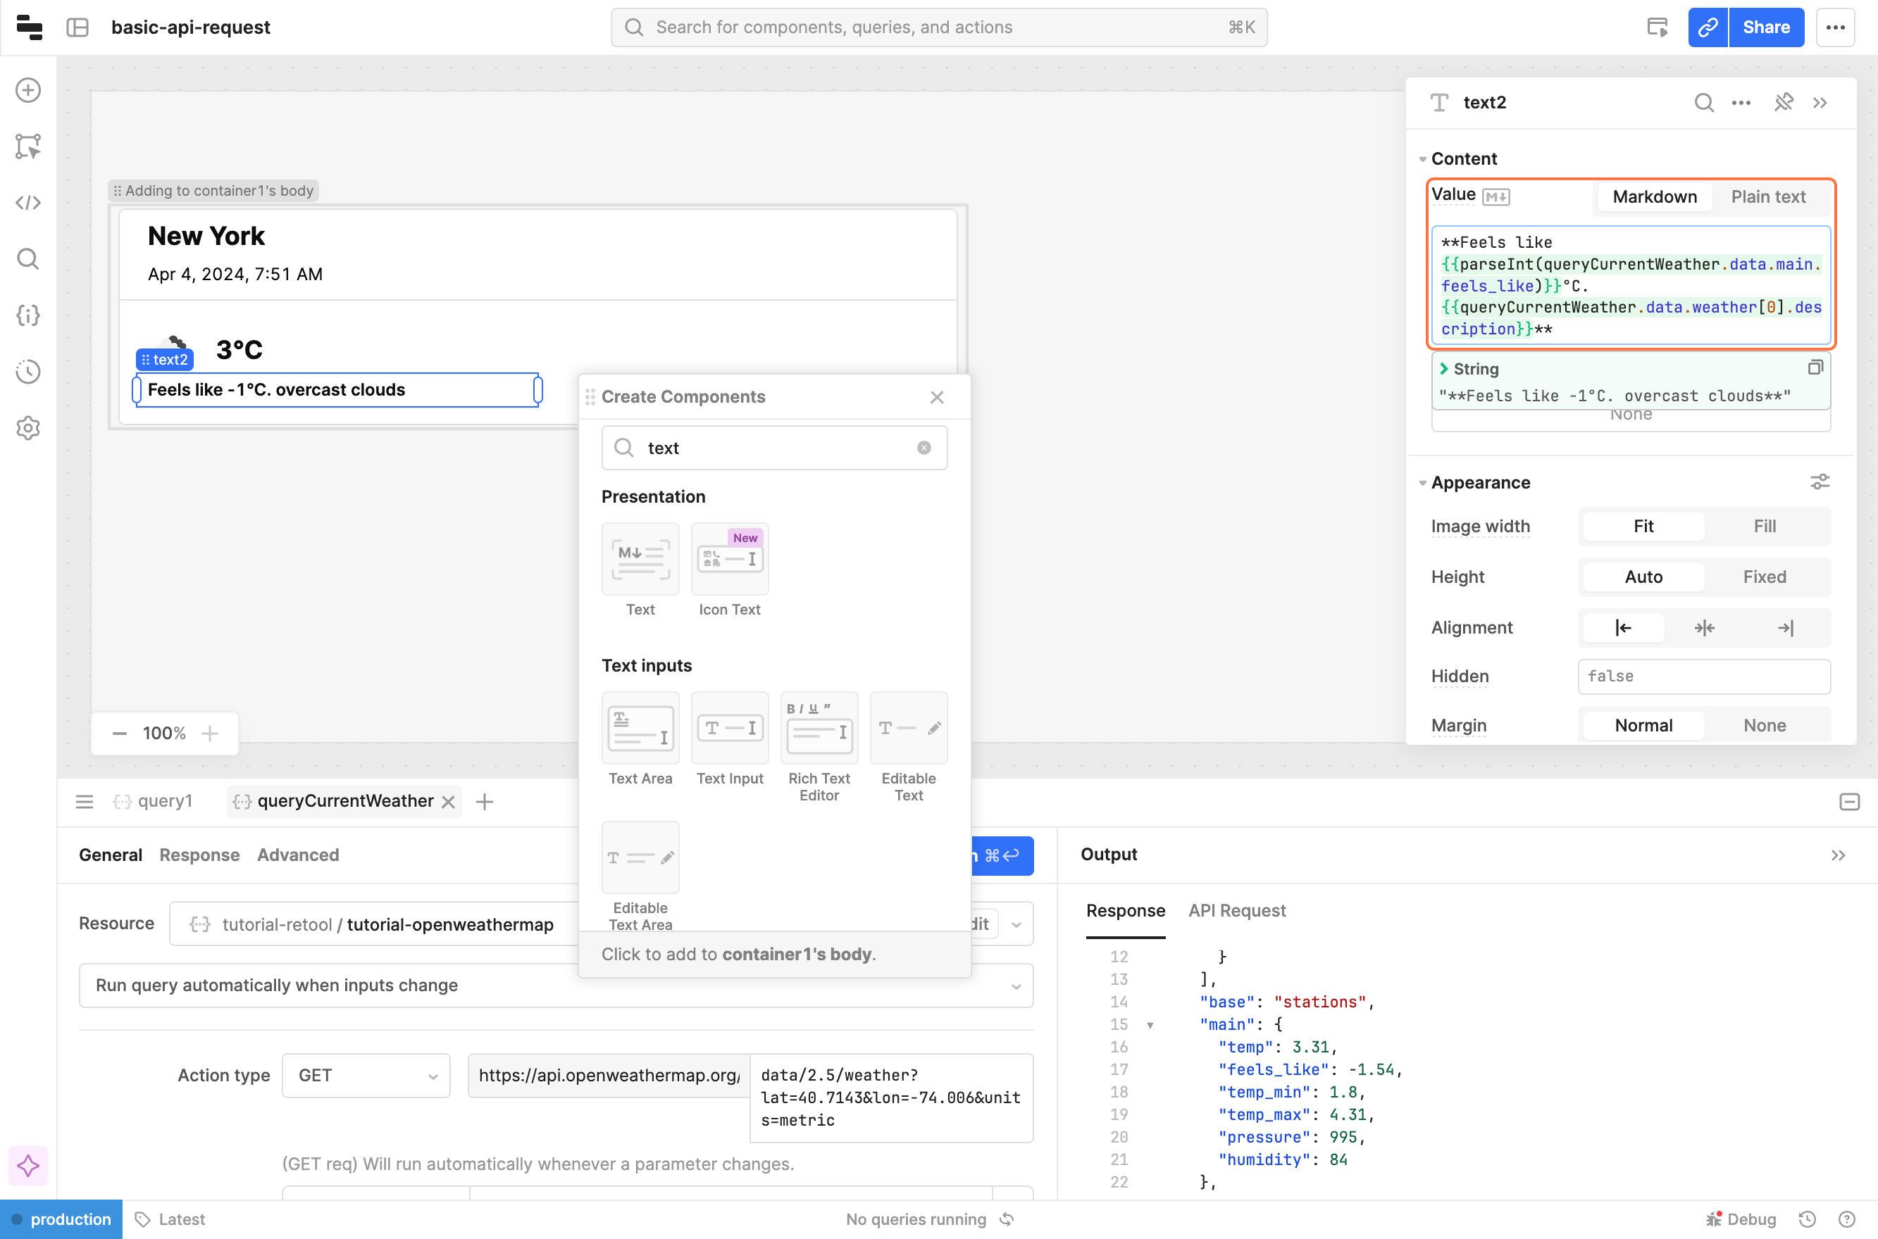The height and width of the screenshot is (1239, 1878).
Task: Open the Action type GET dropdown
Action: coord(366,1076)
